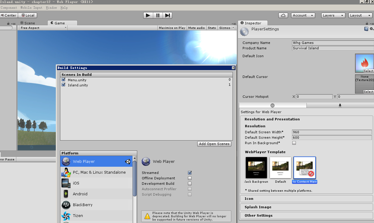This screenshot has height=223, width=374.
Task: Start Play mode with the Play button
Action: coord(148,15)
